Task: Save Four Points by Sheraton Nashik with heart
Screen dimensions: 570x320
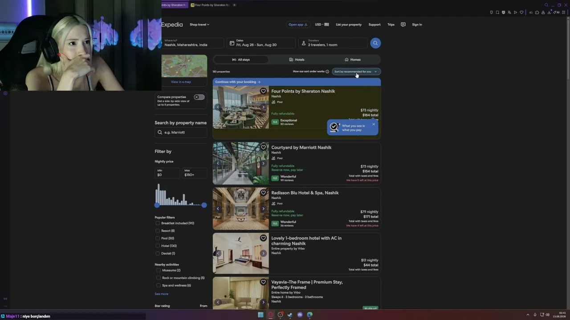Action: coord(263,91)
